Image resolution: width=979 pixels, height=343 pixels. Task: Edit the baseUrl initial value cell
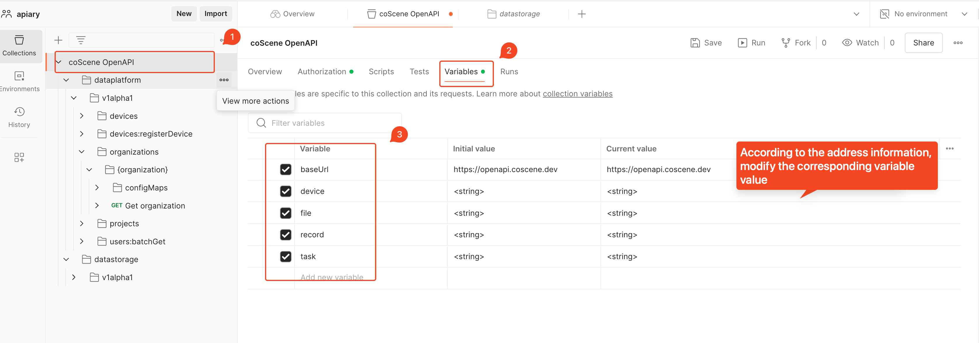point(524,169)
